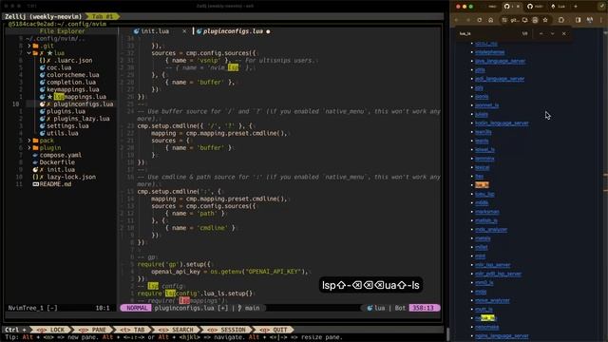This screenshot has width=608, height=342.
Task: Select Zellij Tab #1
Action: pyautogui.click(x=103, y=16)
